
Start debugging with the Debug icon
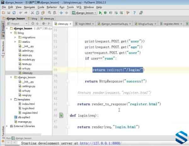coord(105,13)
